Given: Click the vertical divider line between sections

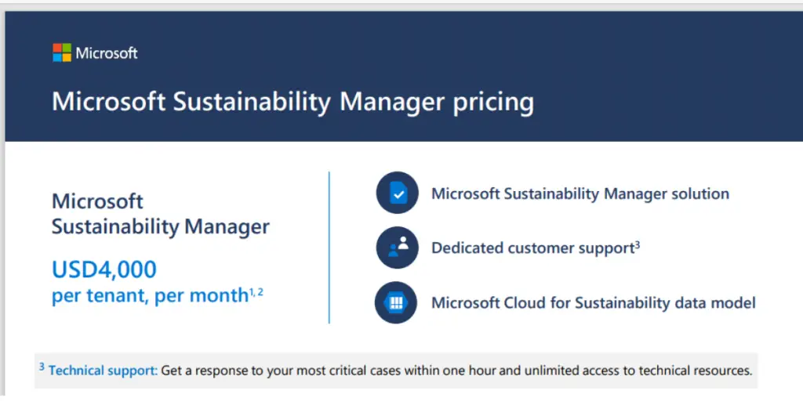Looking at the screenshot, I should (x=329, y=247).
